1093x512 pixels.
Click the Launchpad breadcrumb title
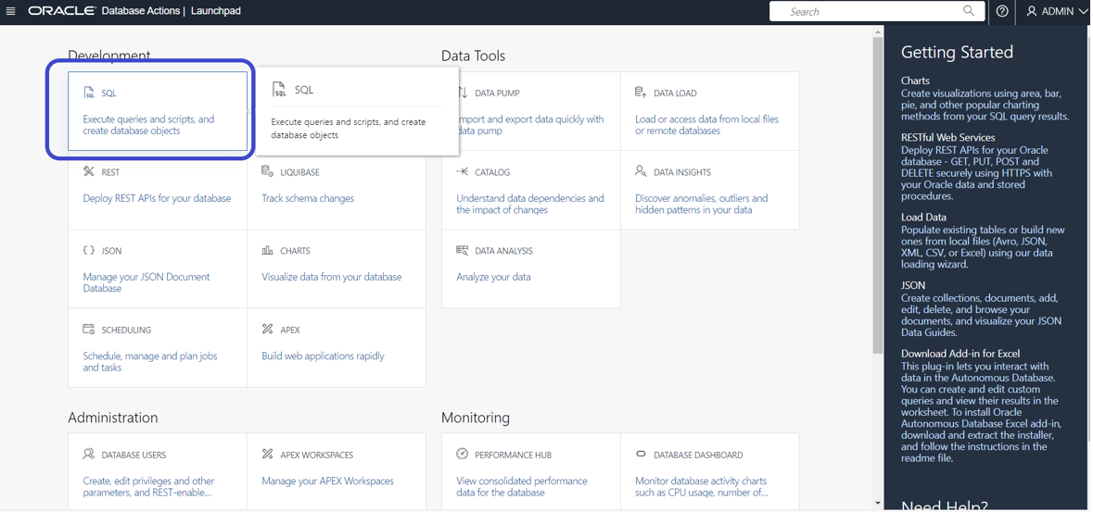215,11
